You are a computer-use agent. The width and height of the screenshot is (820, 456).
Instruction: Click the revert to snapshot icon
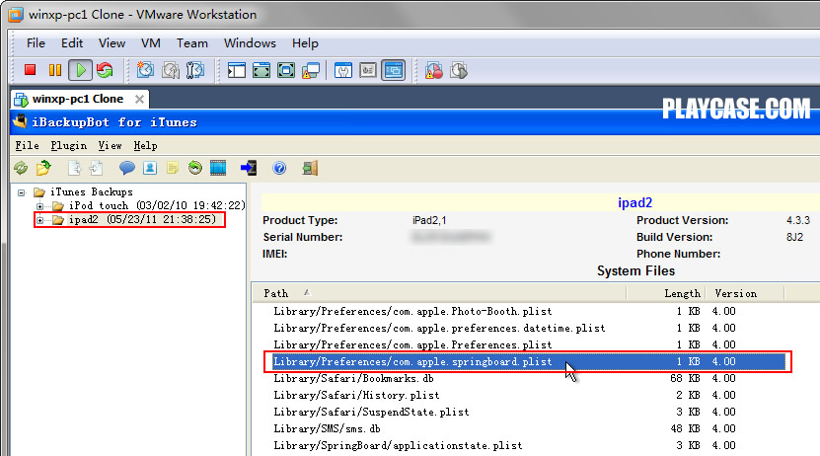171,70
